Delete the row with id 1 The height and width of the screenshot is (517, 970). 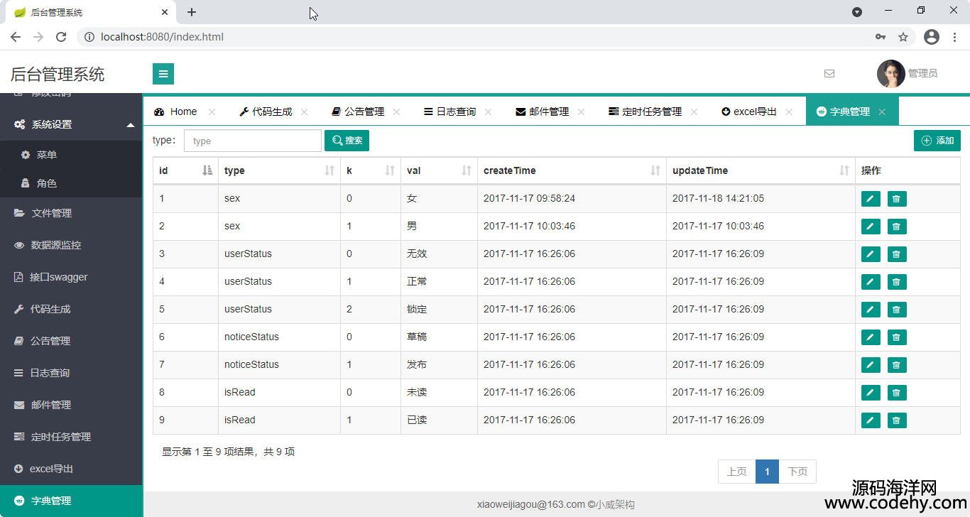897,199
